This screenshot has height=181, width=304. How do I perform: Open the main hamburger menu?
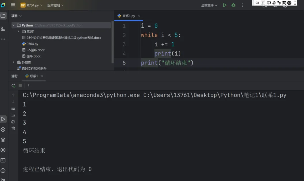click(13, 5)
